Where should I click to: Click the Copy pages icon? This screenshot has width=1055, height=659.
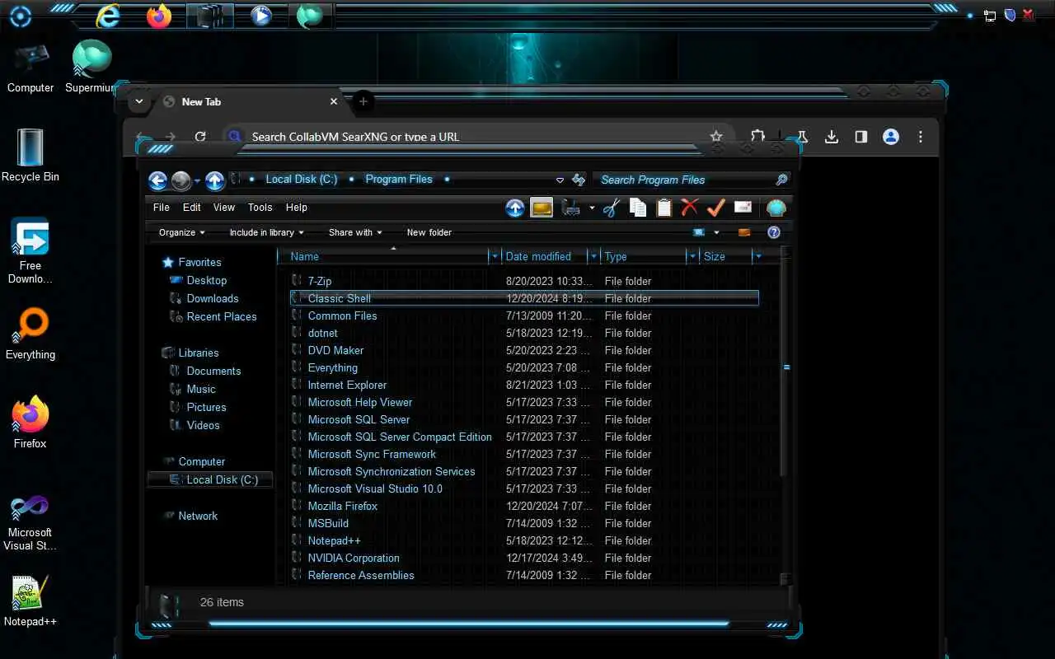point(637,208)
